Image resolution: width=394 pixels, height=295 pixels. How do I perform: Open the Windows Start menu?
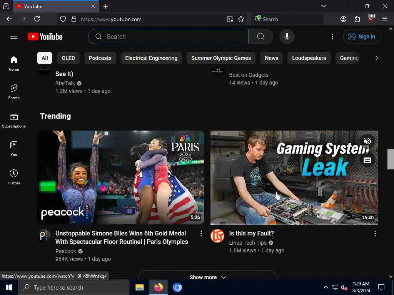[9, 287]
